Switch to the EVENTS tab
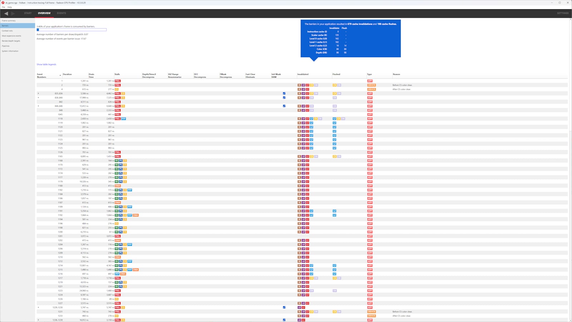Viewport: 572px width, 322px height. pos(61,13)
